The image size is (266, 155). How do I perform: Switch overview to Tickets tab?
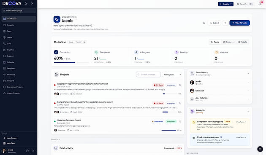242,42
